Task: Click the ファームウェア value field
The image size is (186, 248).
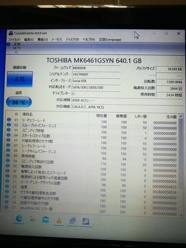Action: coord(96,68)
